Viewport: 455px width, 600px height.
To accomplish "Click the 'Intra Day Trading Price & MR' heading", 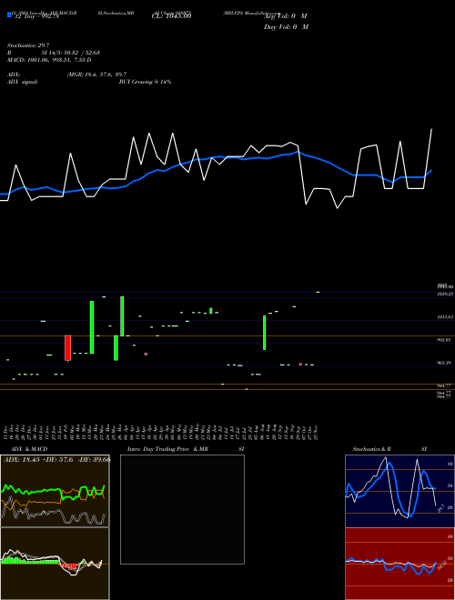I will 168,449.
